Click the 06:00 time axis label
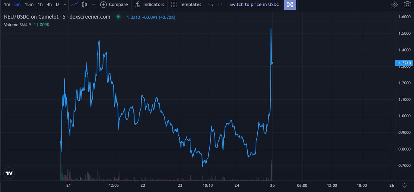 pyautogui.click(x=302, y=185)
